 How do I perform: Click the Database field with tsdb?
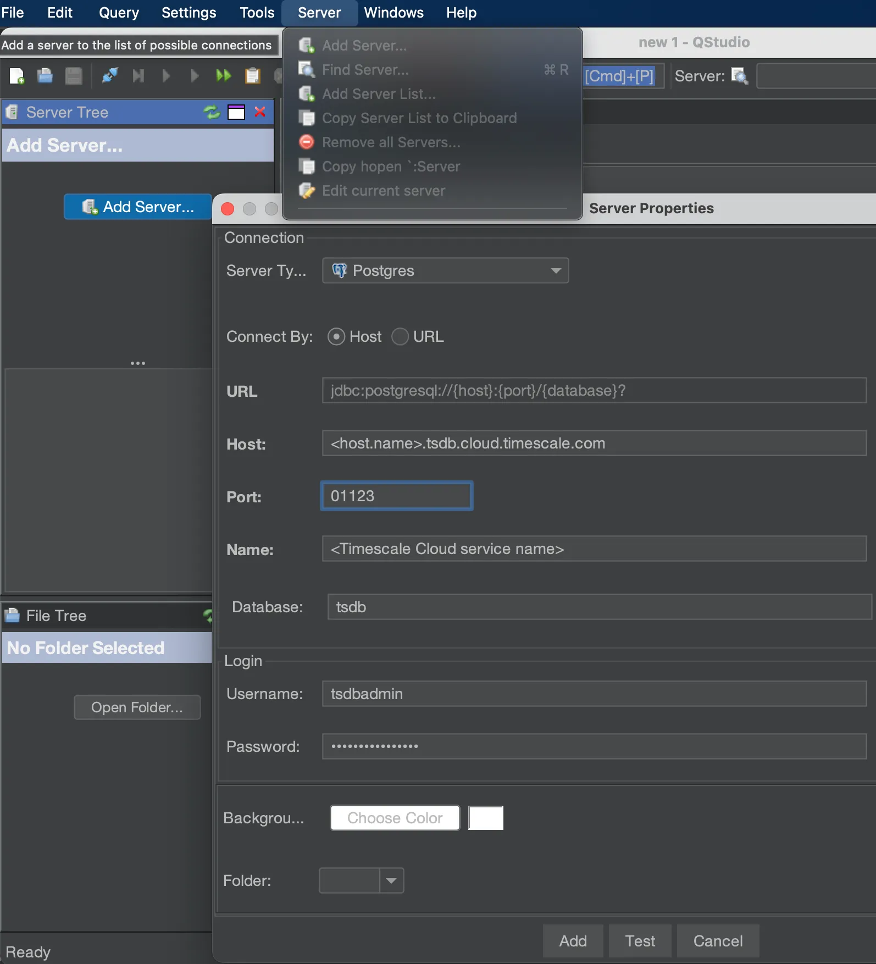pyautogui.click(x=600, y=607)
